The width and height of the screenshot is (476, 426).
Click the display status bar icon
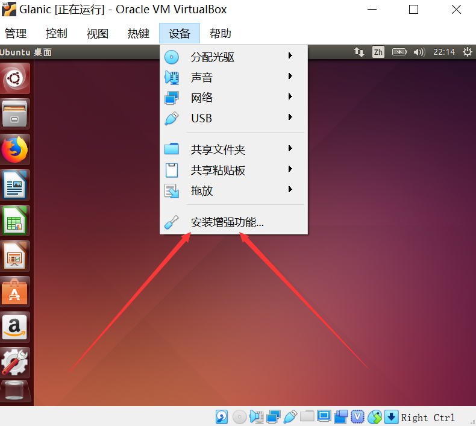pos(324,416)
